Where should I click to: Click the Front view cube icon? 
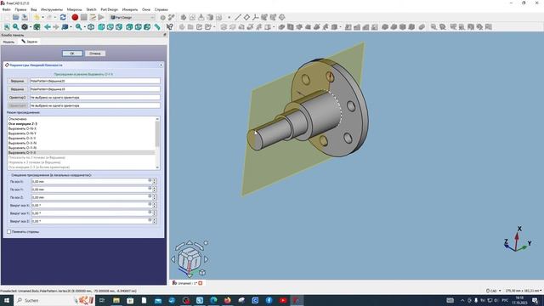[101, 26]
